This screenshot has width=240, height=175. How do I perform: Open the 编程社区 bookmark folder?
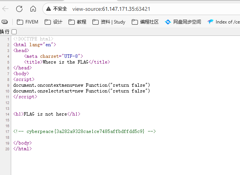point(145,22)
